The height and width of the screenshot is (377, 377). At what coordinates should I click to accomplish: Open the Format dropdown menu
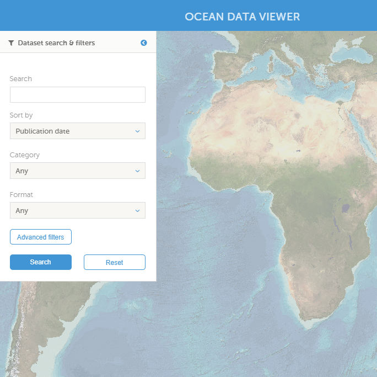click(78, 210)
